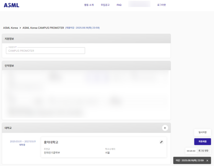Click the 마감 : 2025.08.19(화) 23:59 notification text

190,160
